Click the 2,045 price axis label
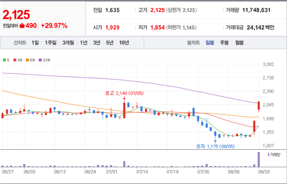Screen dimensions: 287x184 click(x=268, y=105)
